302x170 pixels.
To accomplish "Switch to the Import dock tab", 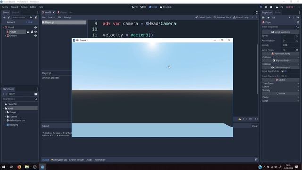I will tap(16, 13).
